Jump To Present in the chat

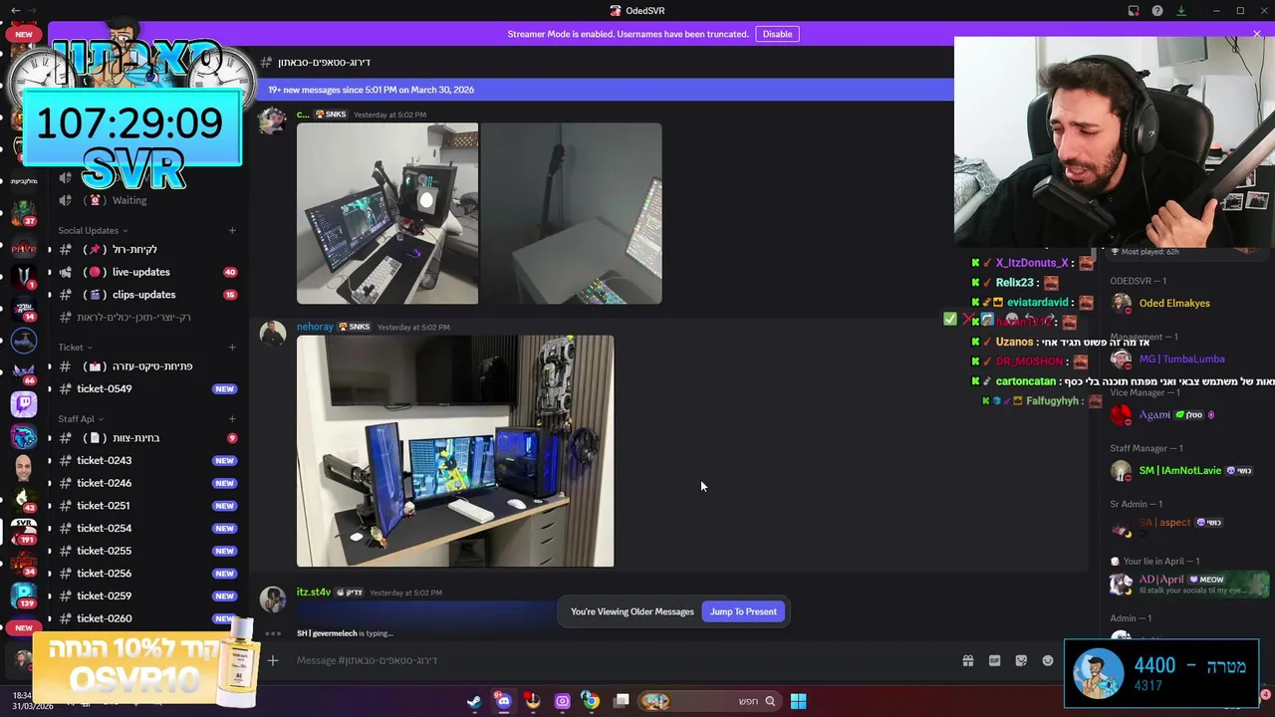tap(743, 611)
